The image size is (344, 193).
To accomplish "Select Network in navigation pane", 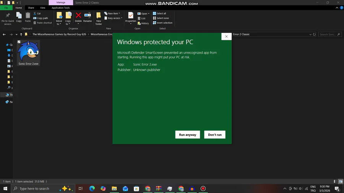I will point(9,102).
